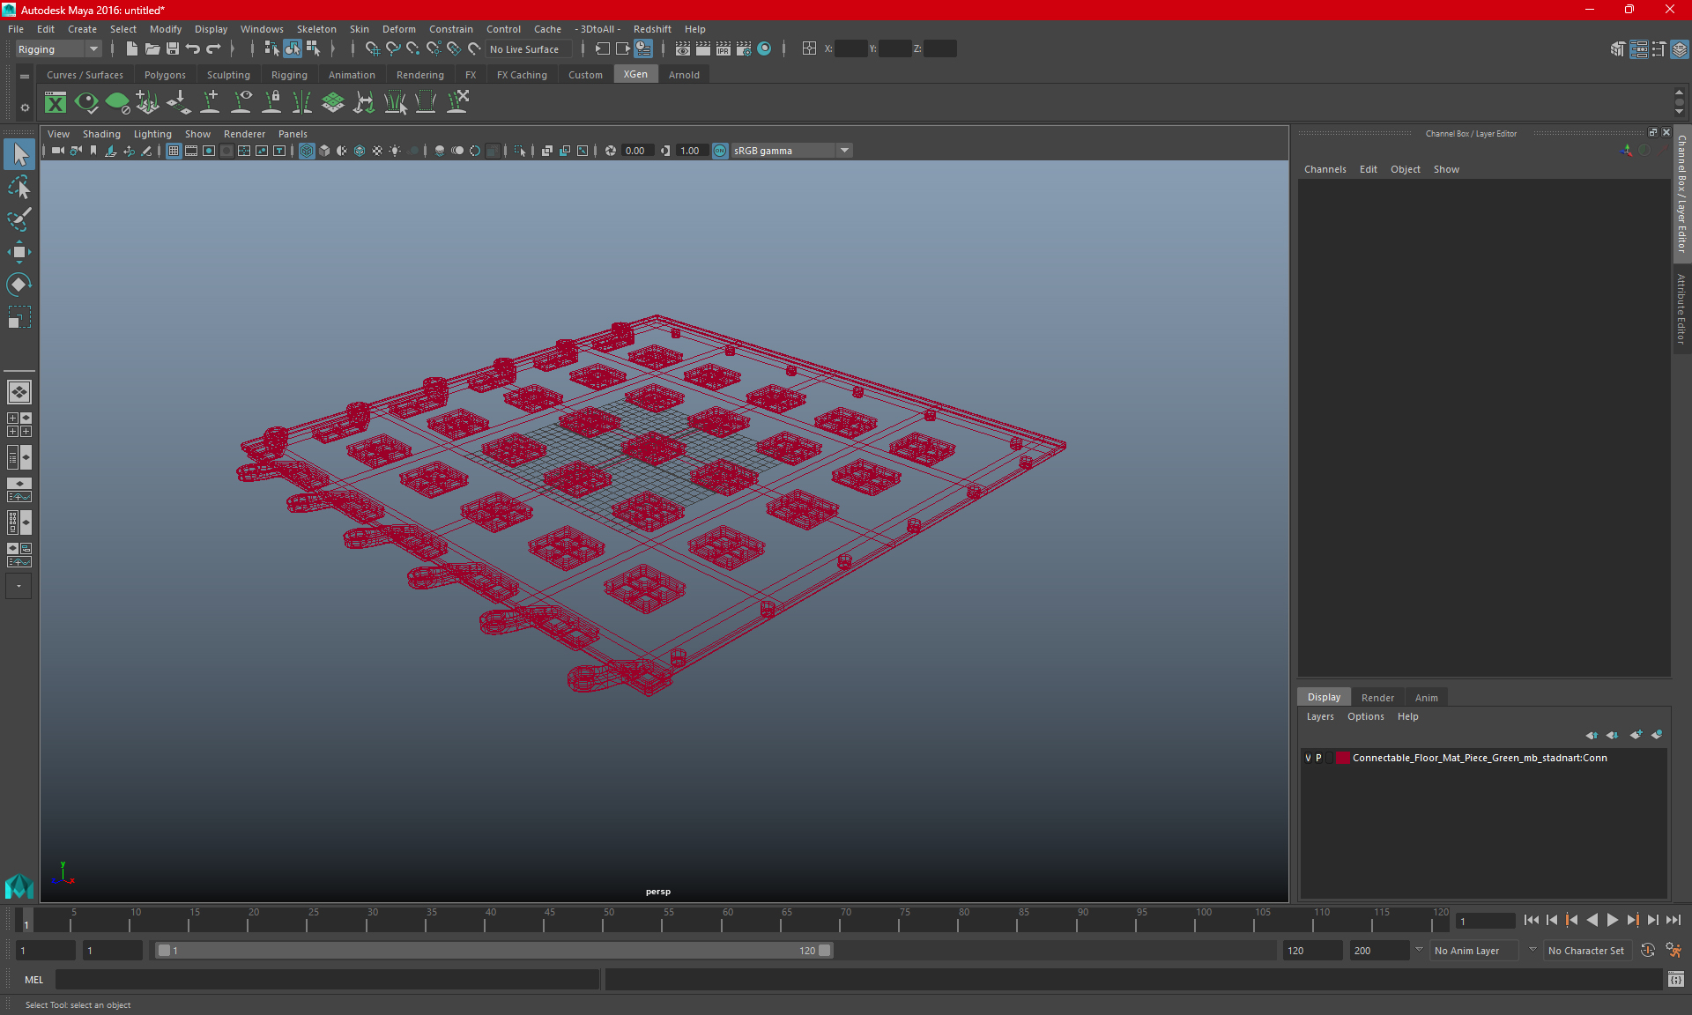Screen dimensions: 1692x1015
Task: Open the Skeleton menu
Action: (315, 29)
